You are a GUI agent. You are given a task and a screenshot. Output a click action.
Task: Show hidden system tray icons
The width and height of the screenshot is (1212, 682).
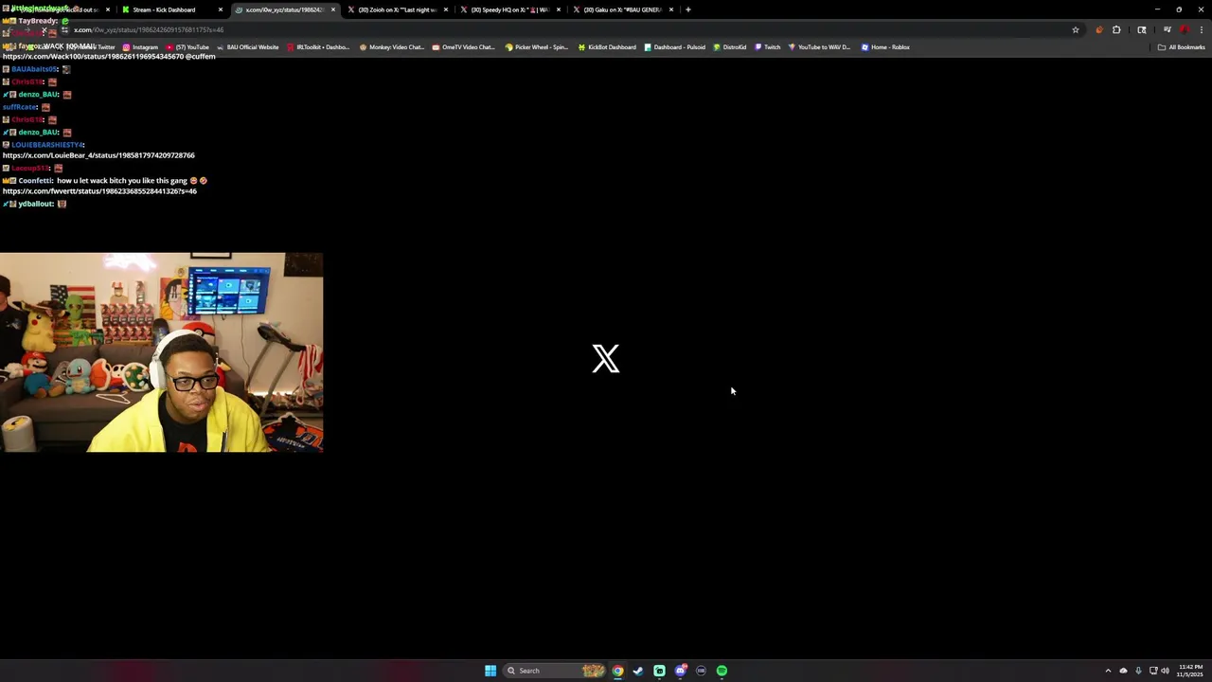point(1108,671)
